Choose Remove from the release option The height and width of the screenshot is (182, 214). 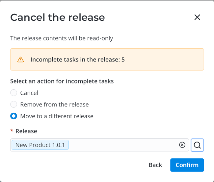(13, 104)
